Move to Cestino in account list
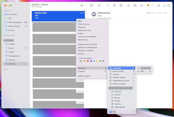 point(122,104)
